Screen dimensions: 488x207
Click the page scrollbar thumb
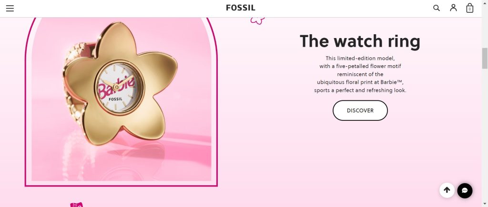tap(485, 58)
